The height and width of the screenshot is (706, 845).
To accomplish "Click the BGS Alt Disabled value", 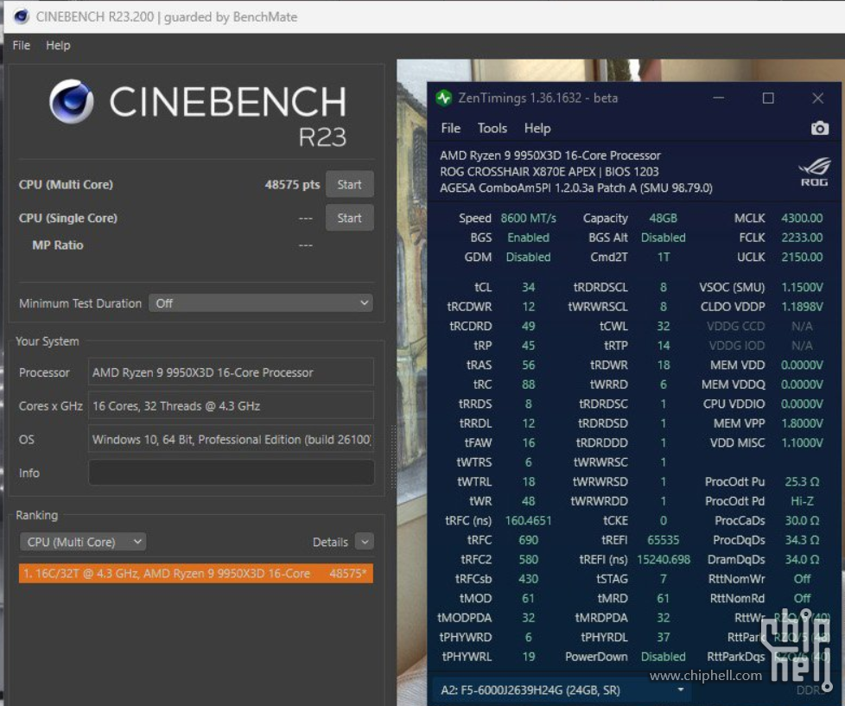I will [663, 238].
